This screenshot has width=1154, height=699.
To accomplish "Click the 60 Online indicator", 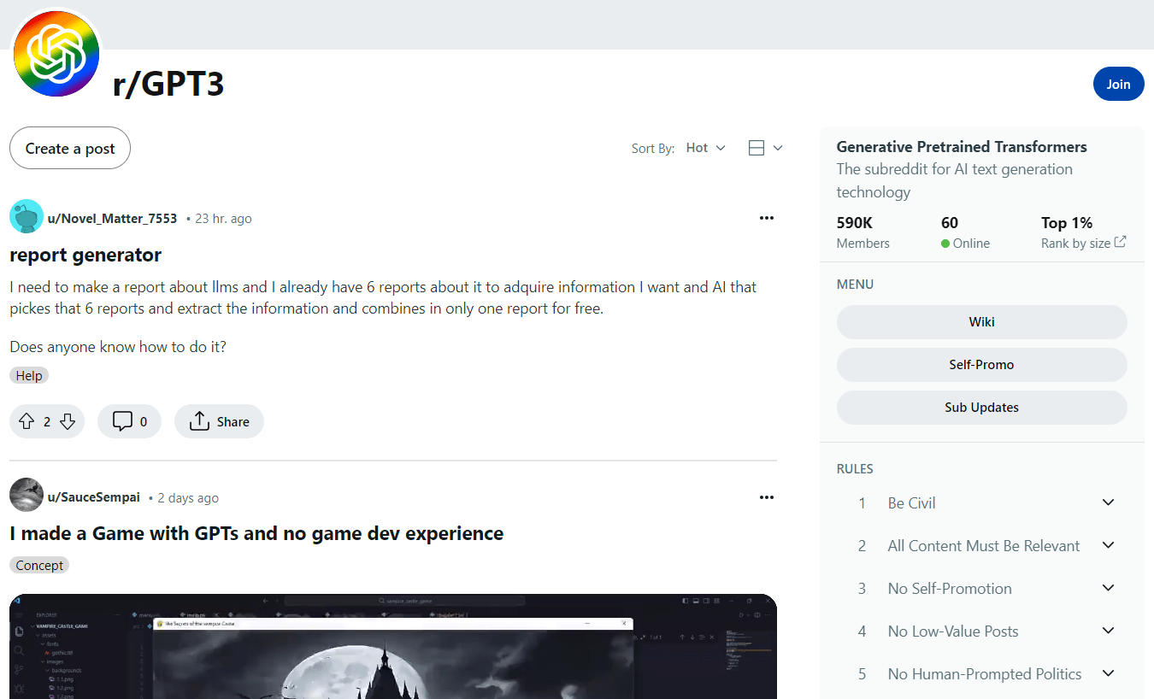I will coord(965,232).
